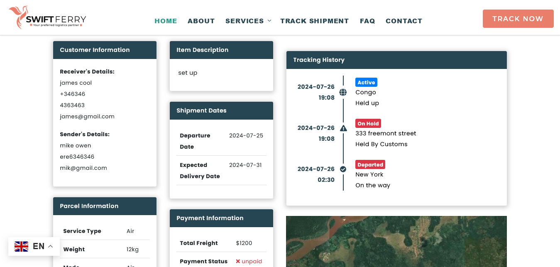Click the Swift Ferry bird logo
The height and width of the screenshot is (267, 560).
tap(19, 17)
